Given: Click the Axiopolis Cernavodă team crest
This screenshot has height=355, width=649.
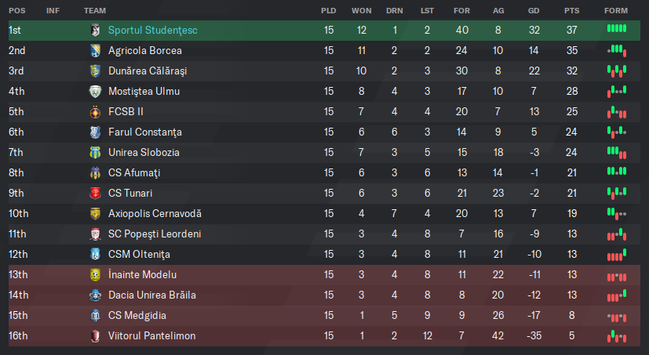Looking at the screenshot, I should (x=95, y=214).
